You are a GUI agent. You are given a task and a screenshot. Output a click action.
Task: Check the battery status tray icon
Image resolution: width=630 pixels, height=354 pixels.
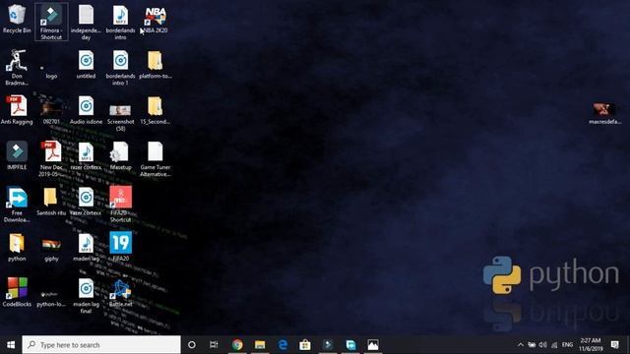(532, 345)
